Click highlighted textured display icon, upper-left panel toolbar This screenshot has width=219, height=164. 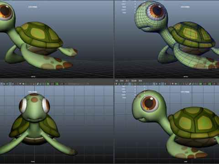click(x=10, y=84)
